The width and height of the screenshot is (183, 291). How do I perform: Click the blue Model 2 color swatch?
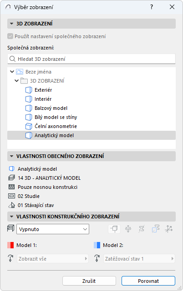point(97,245)
